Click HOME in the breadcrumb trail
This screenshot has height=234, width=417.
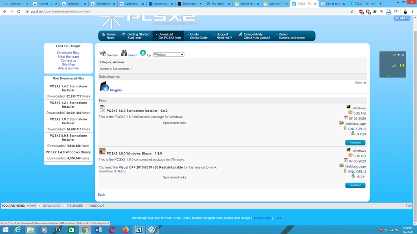point(32,206)
